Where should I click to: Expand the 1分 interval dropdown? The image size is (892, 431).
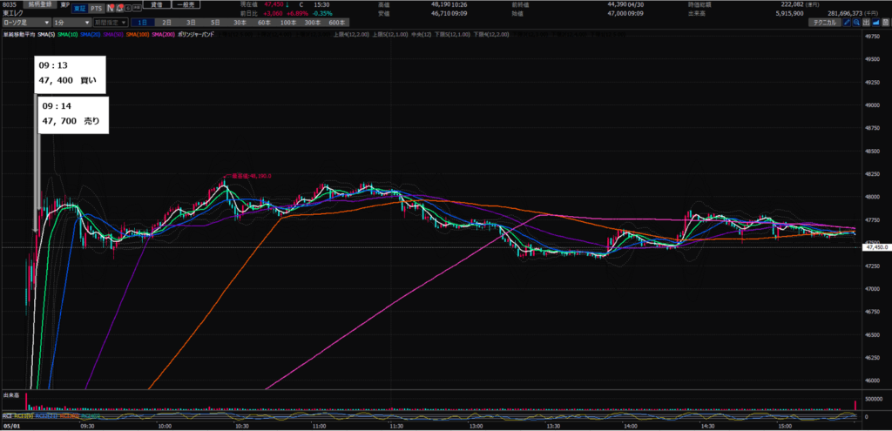pos(71,22)
